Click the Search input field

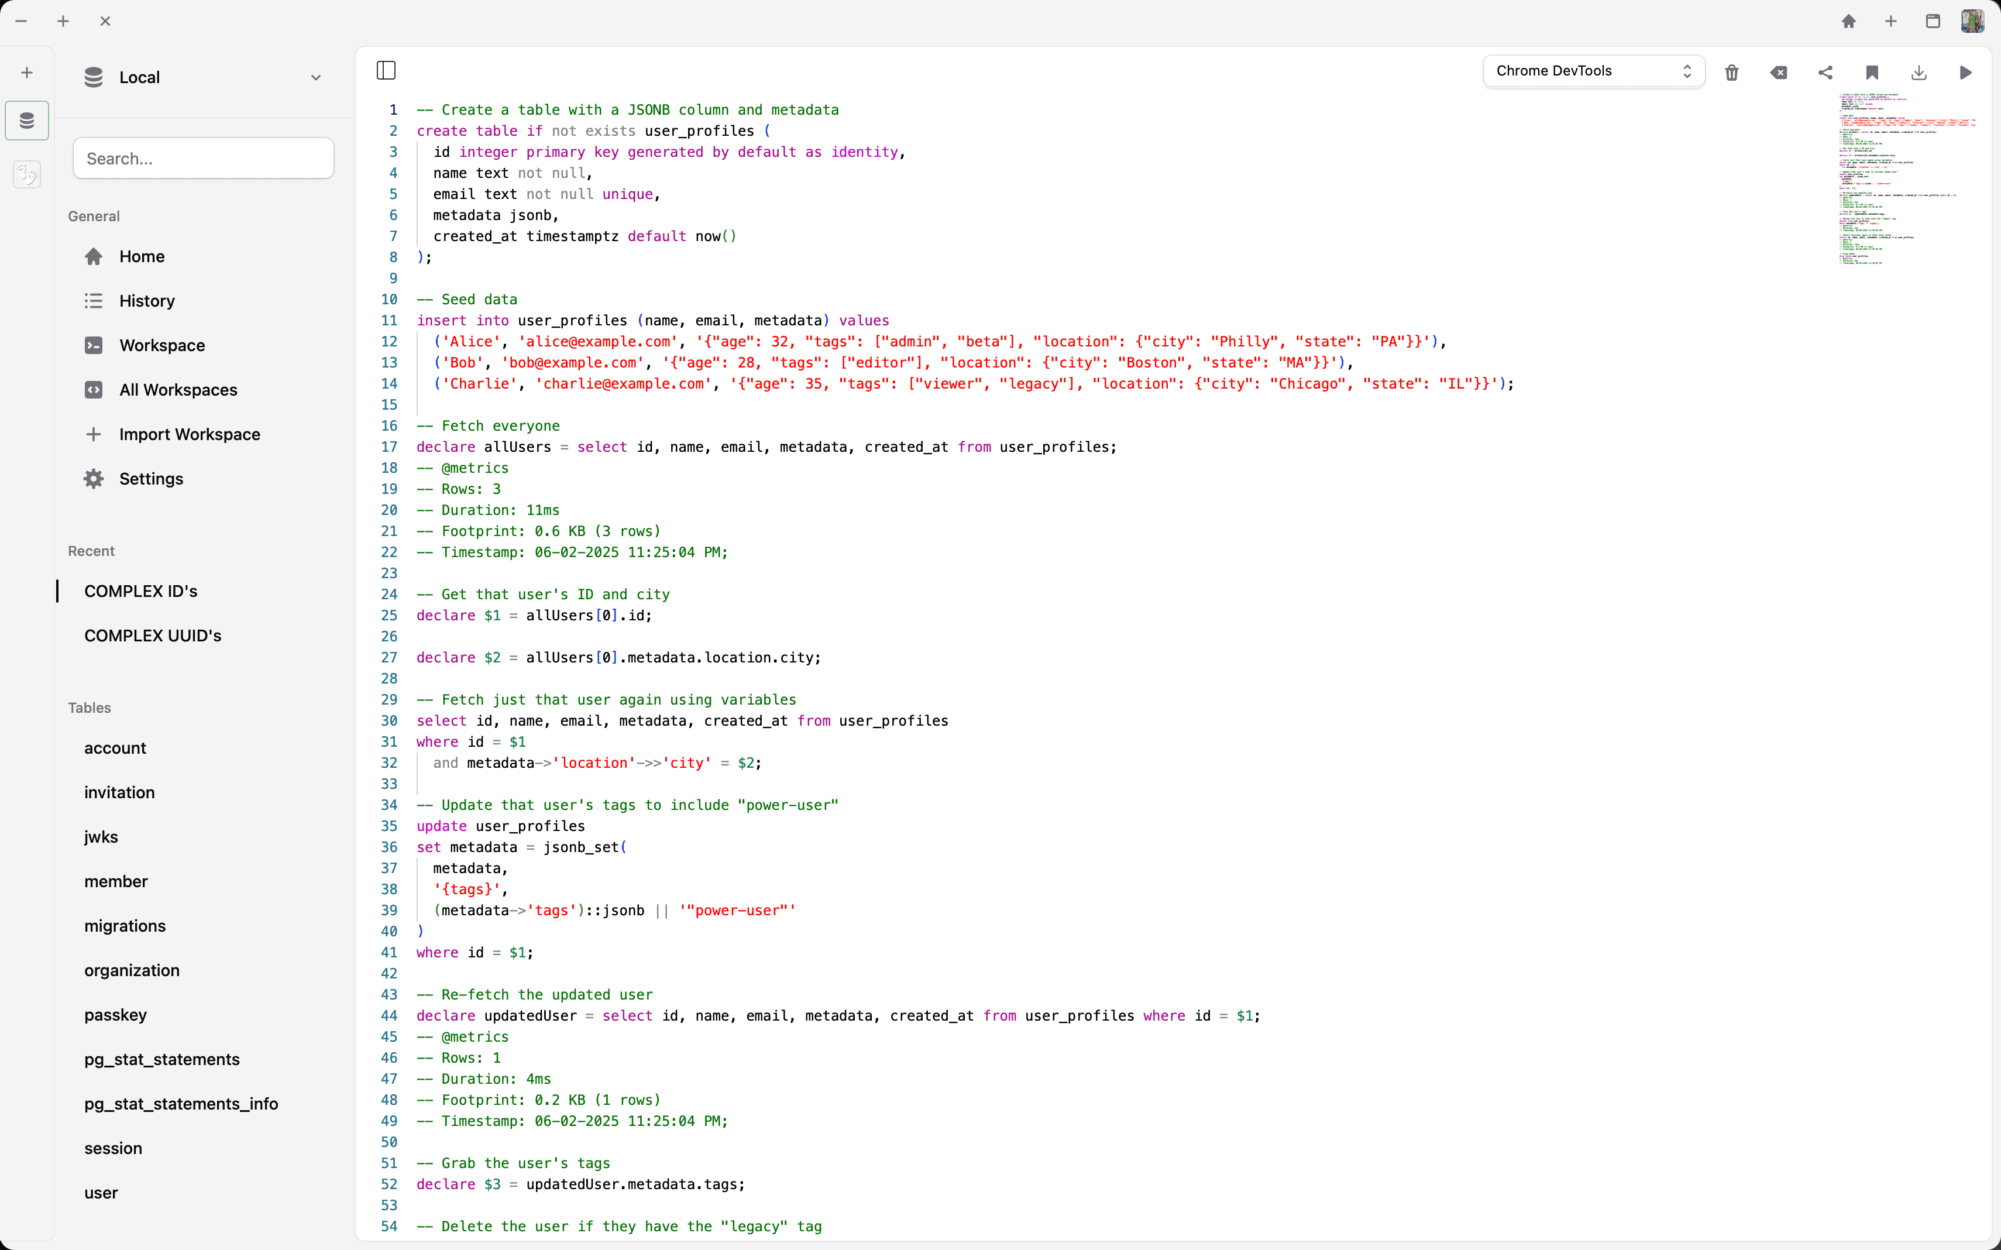pyautogui.click(x=204, y=158)
